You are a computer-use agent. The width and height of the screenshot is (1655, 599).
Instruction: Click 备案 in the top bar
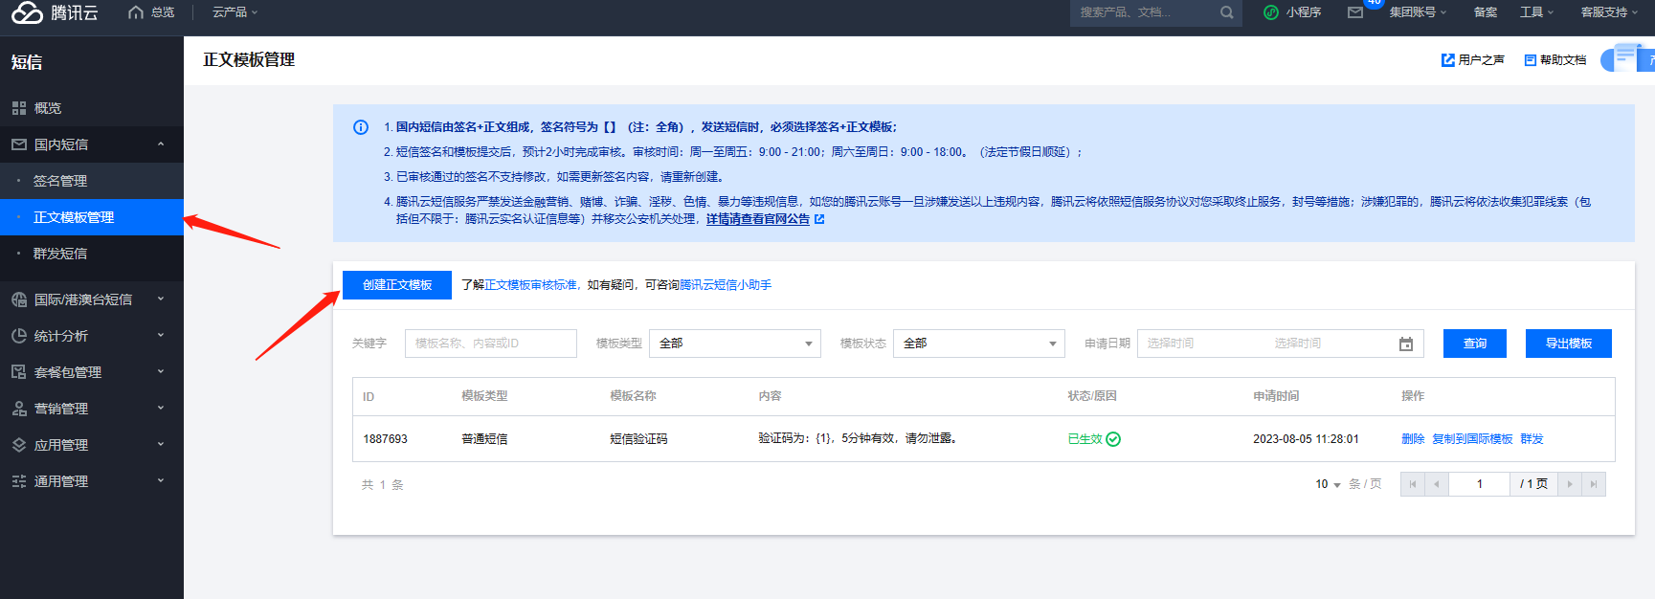1486,12
